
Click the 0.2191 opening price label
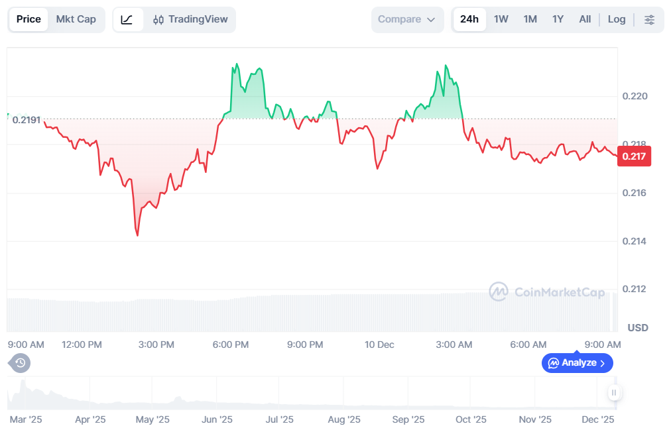tap(27, 120)
